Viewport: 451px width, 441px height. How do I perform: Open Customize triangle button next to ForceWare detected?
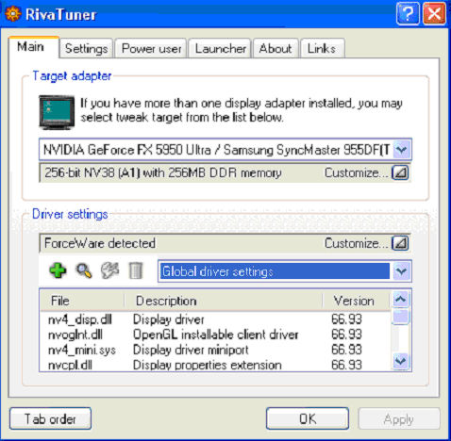click(400, 243)
